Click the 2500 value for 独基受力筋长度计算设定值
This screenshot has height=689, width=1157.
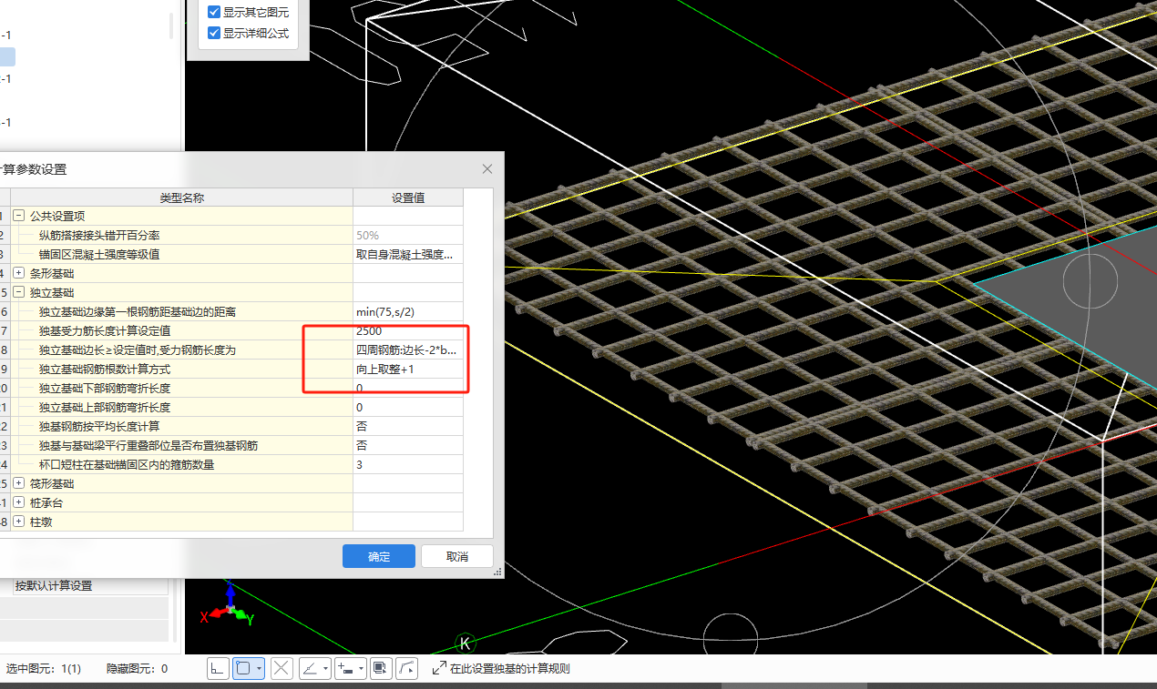[408, 330]
